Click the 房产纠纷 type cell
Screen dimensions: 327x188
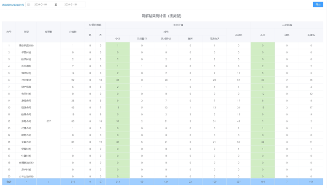pos(26,170)
